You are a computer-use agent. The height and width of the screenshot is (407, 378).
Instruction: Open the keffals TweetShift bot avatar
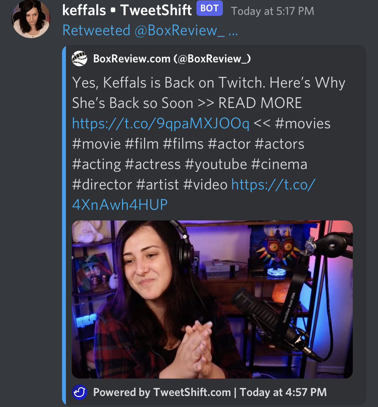click(x=31, y=19)
